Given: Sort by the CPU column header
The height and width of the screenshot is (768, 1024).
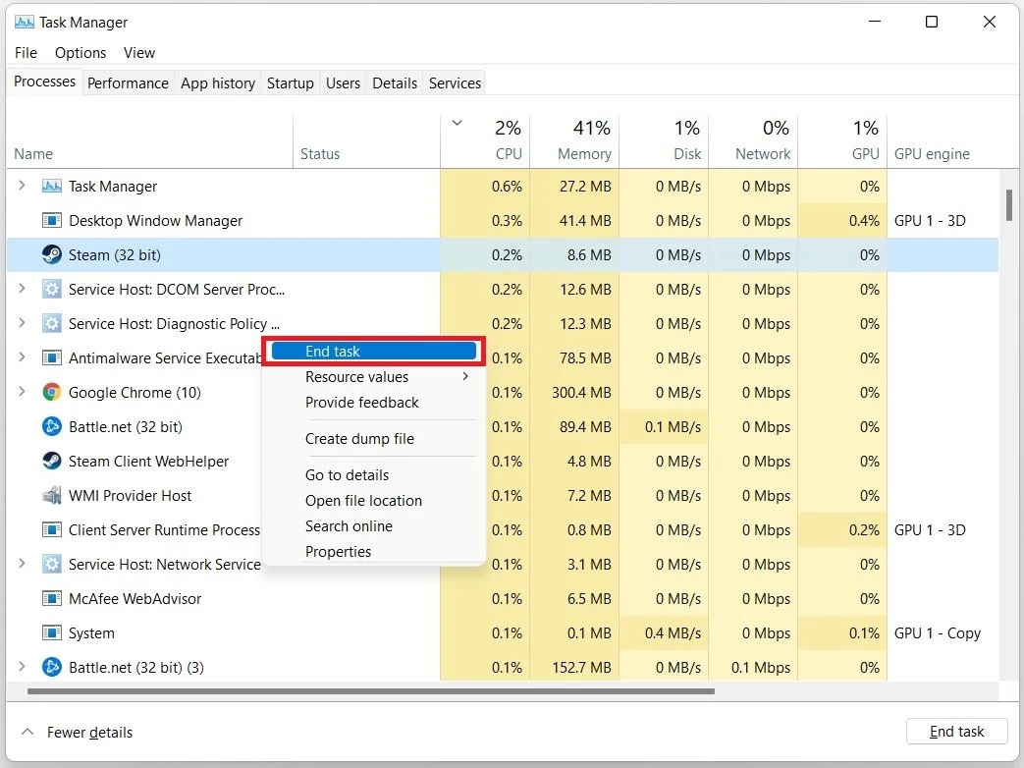Looking at the screenshot, I should [485, 141].
